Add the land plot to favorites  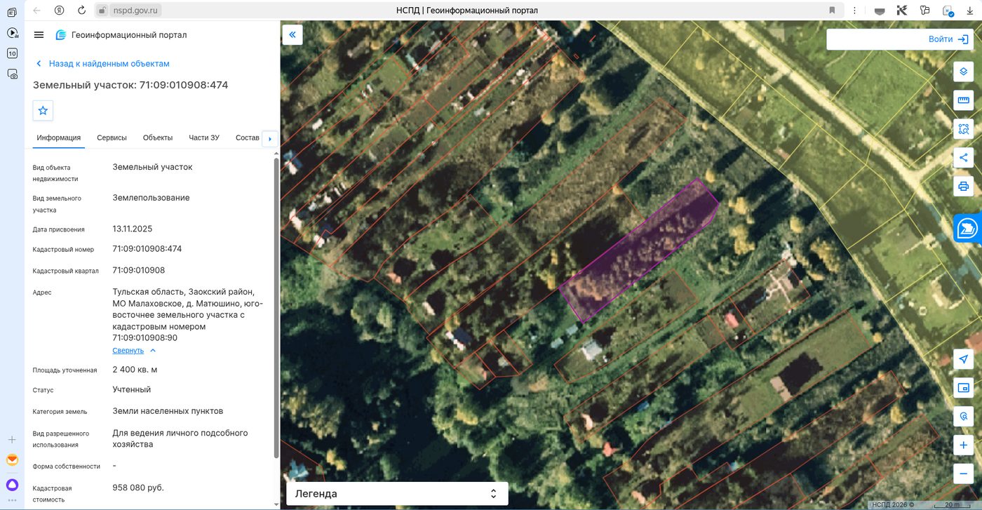click(x=43, y=111)
